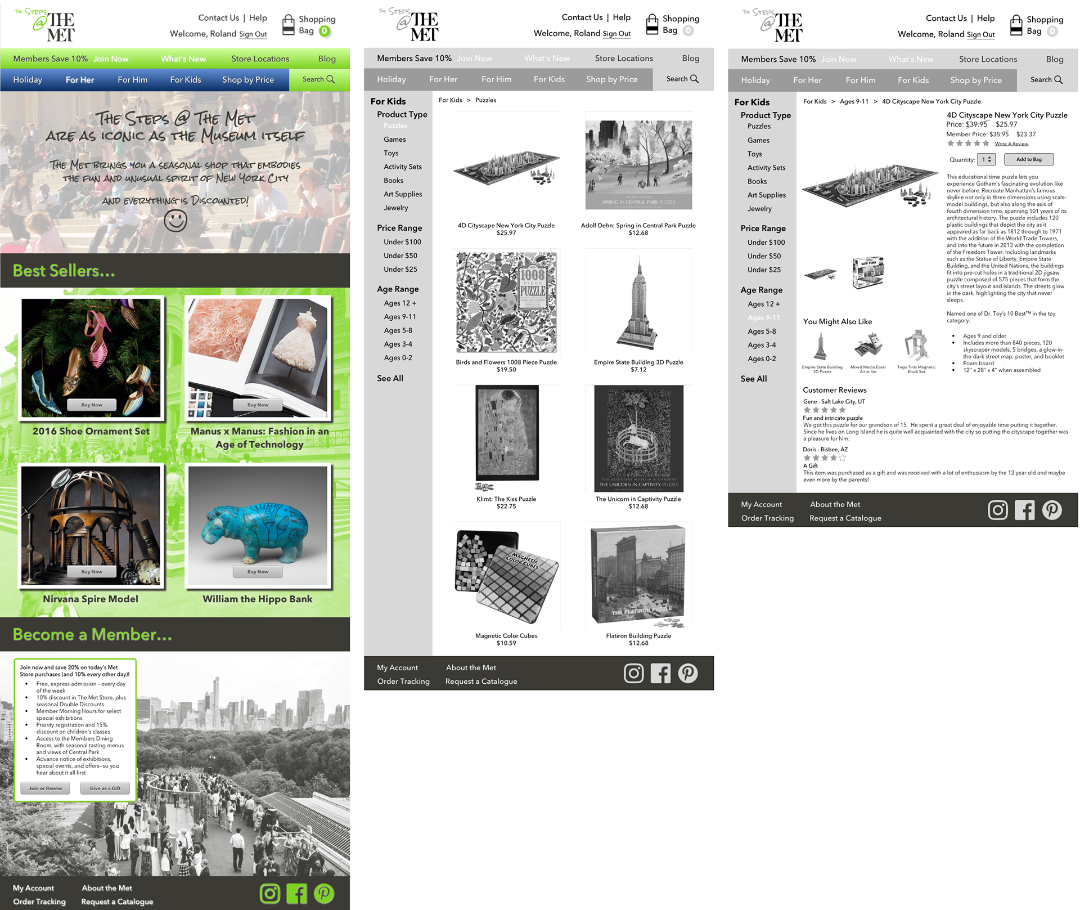Viewport: 1080px width, 910px height.
Task: Click Facebook icon in product detail page footer
Action: pos(1025,510)
